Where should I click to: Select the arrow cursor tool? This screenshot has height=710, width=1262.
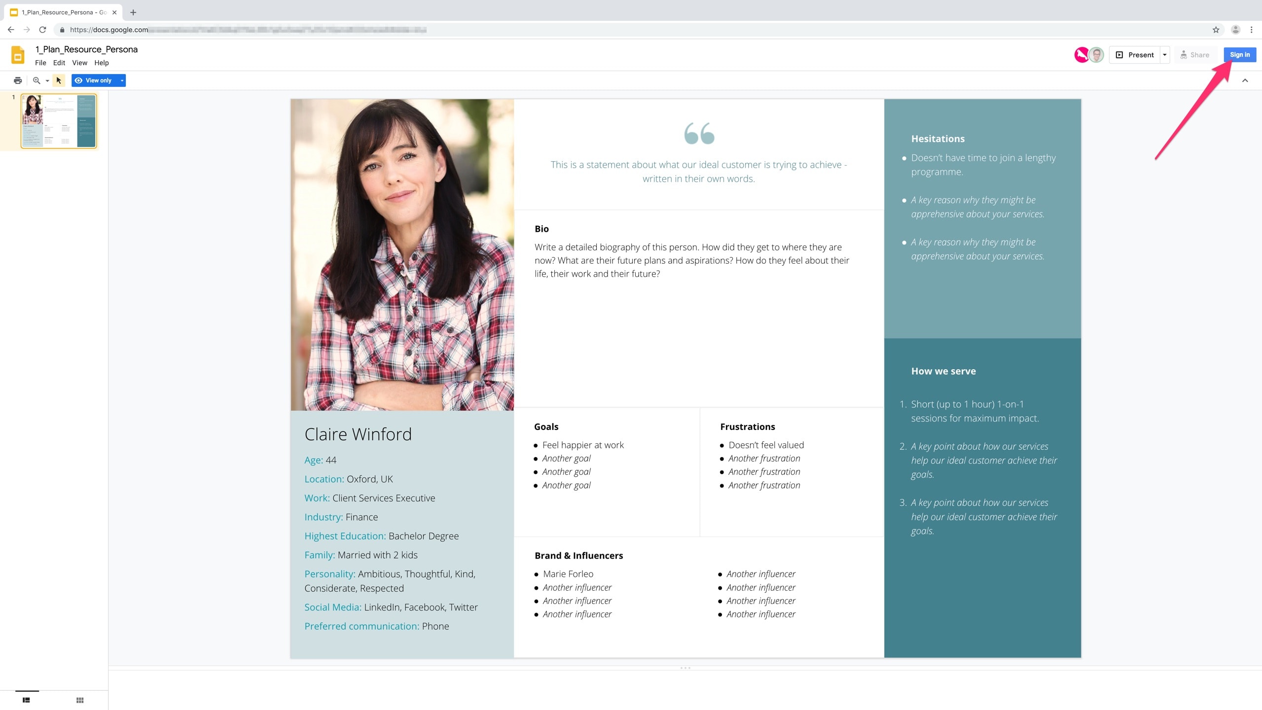[x=59, y=80]
